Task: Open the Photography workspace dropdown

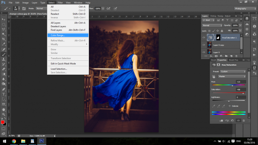Action: [245, 8]
